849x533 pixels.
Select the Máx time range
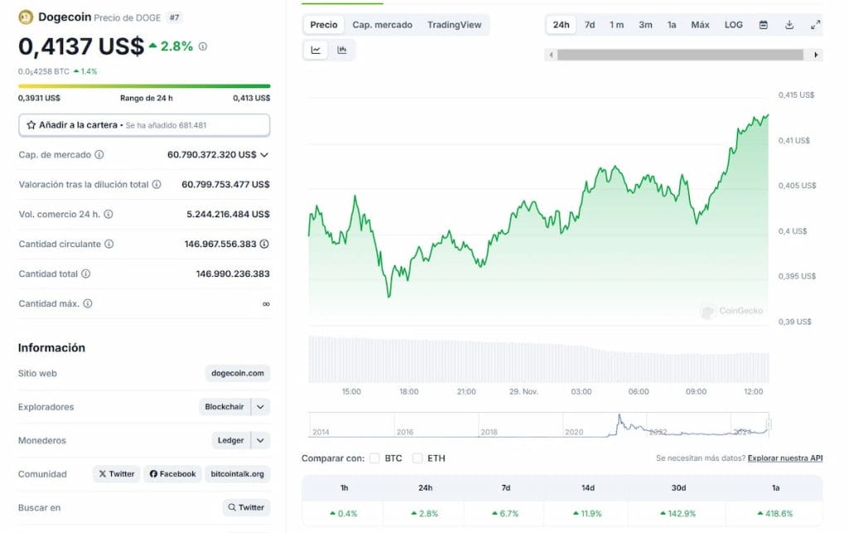[x=700, y=25]
